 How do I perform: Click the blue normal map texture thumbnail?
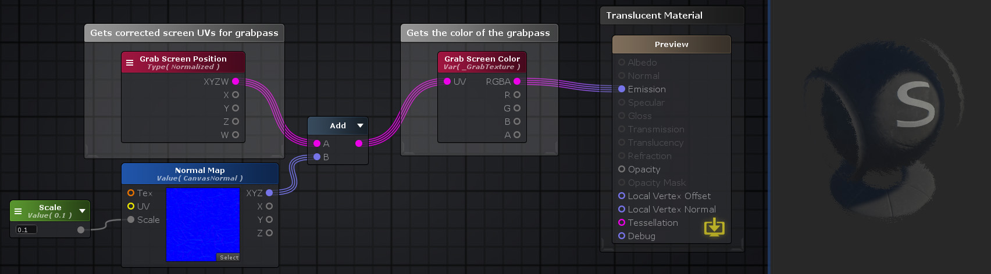tap(203, 224)
